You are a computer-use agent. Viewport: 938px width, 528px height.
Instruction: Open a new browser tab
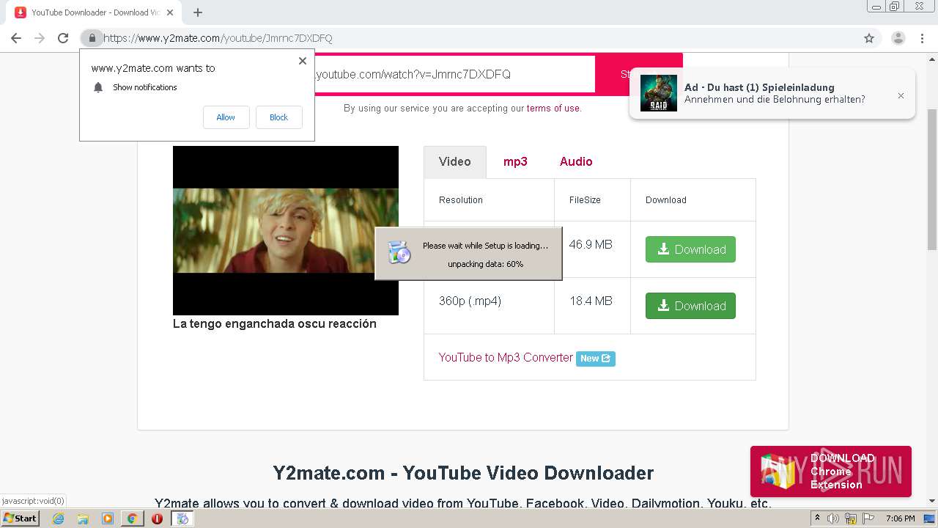[198, 12]
